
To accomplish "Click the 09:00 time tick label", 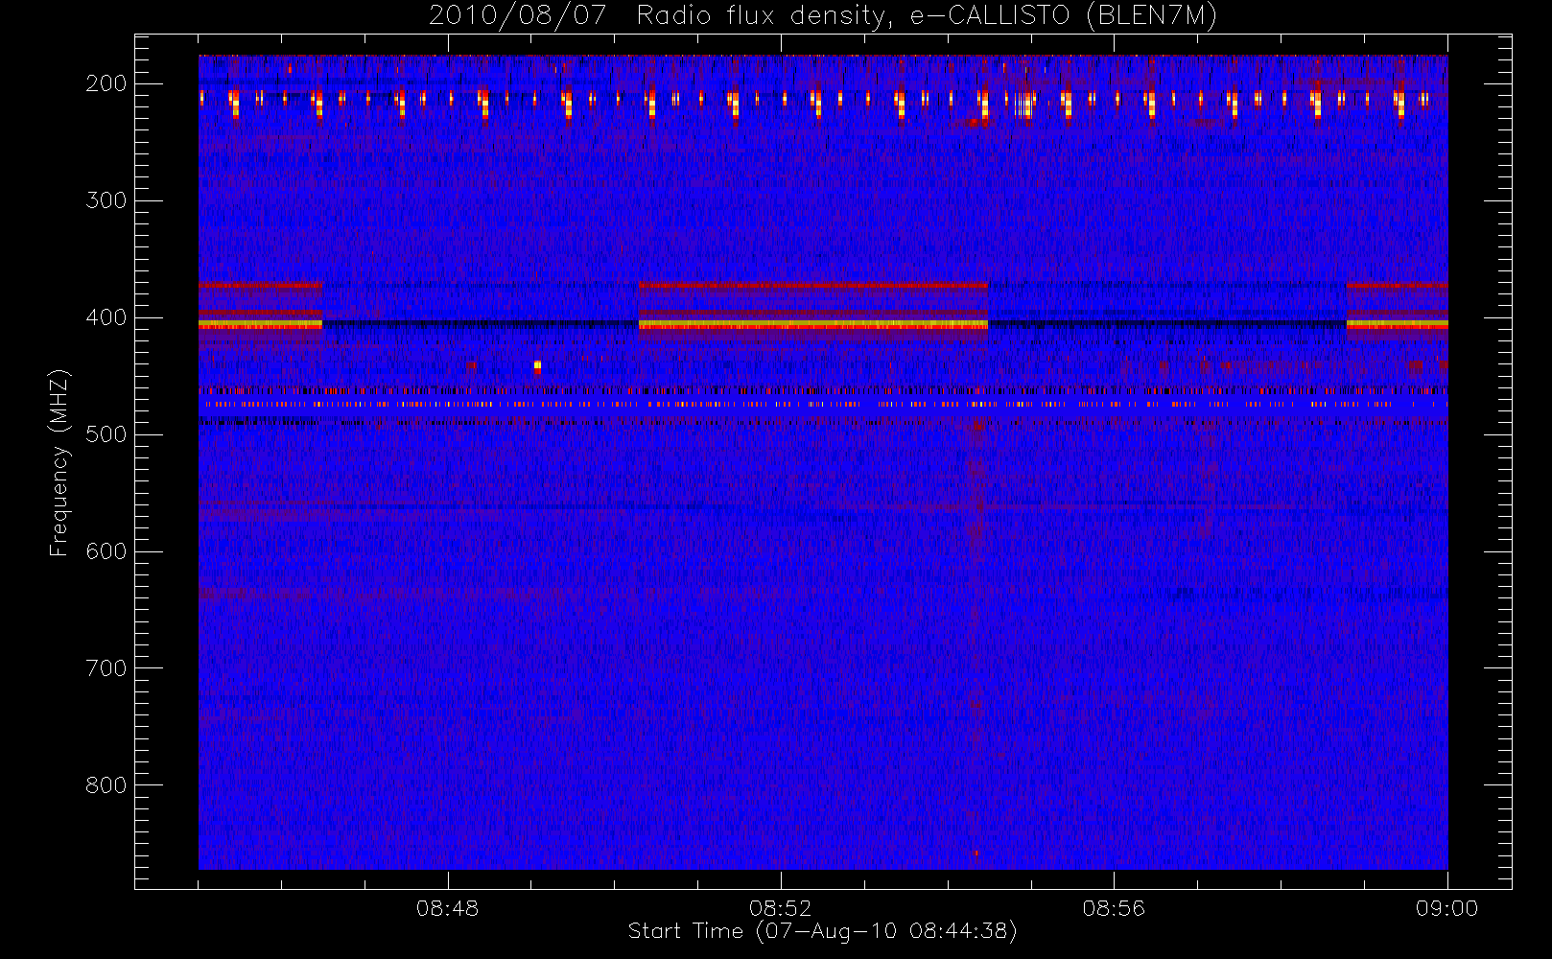I will (1446, 908).
